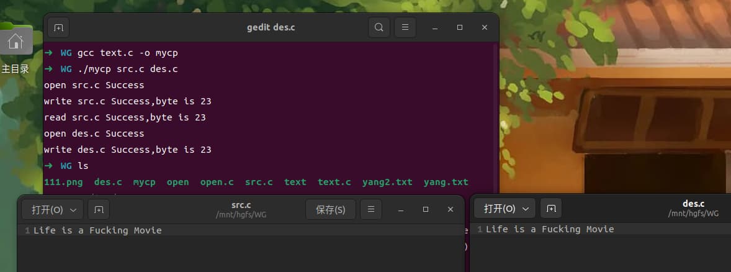Maximize the src.c gedit window
Viewport: 731px width, 272px height.
coord(426,210)
